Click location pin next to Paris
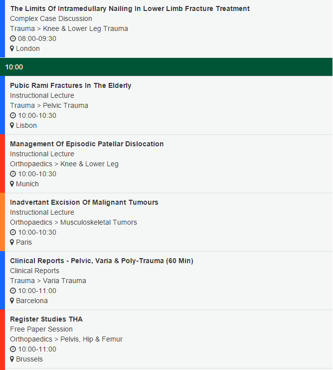Viewport: 333px width, 370px height. [x=12, y=242]
